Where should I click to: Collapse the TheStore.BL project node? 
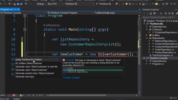point(144,24)
